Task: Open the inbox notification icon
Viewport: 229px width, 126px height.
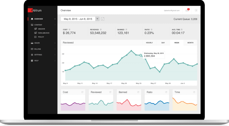Action: (x=187, y=10)
